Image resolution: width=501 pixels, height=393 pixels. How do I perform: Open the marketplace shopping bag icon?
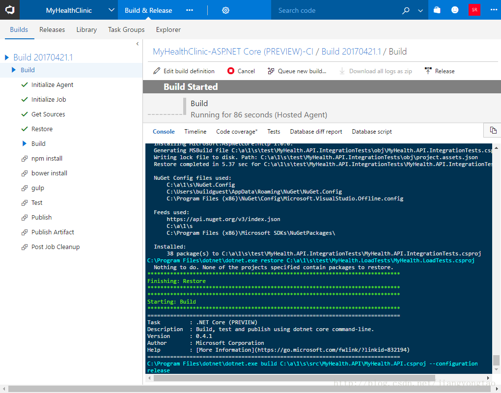(437, 10)
